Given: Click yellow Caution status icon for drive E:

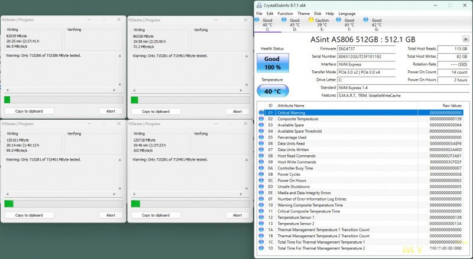Looking at the screenshot, I should [311, 19].
